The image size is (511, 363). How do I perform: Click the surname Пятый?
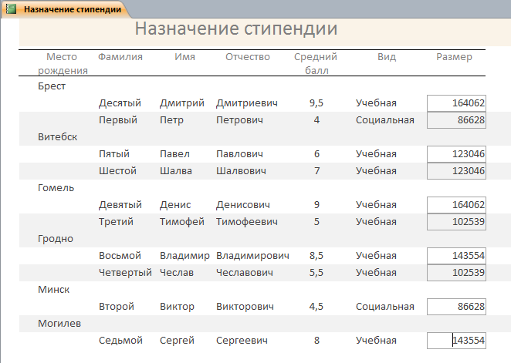[114, 154]
